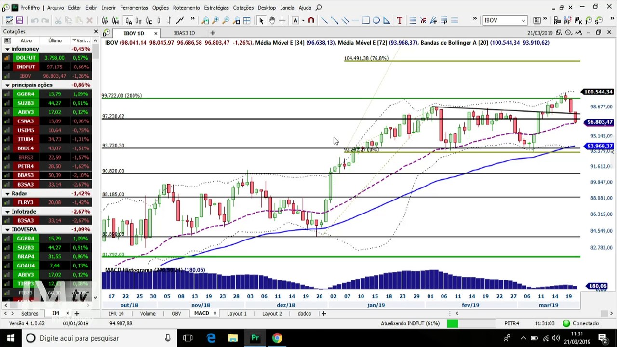
Task: Insert text with the red T tool
Action: point(400,20)
